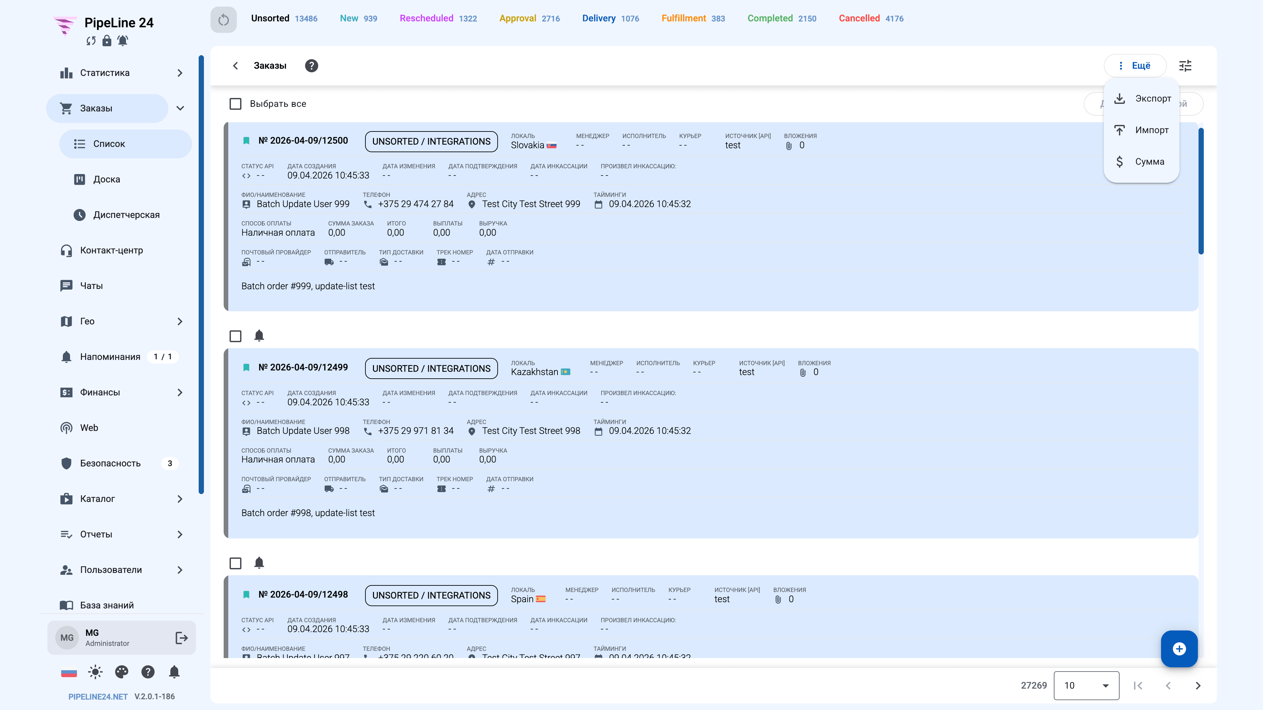Expand the Статистика menu chevron
Image resolution: width=1263 pixels, height=710 pixels.
(180, 73)
